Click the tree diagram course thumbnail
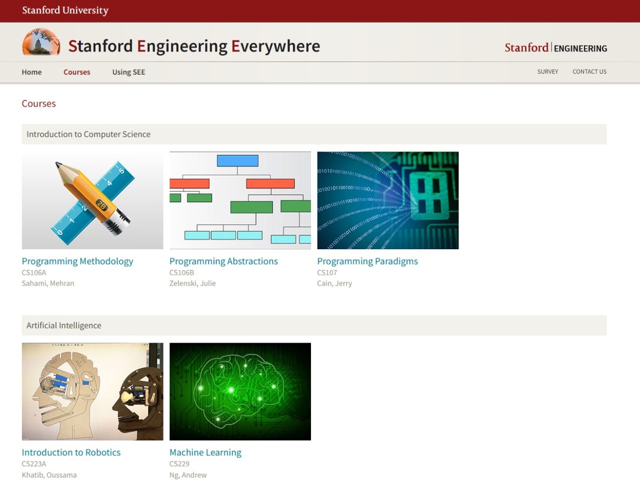640x499 pixels. click(x=240, y=200)
